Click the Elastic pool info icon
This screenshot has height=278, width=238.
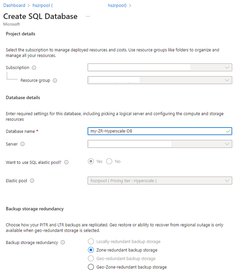pyautogui.click(x=32, y=181)
